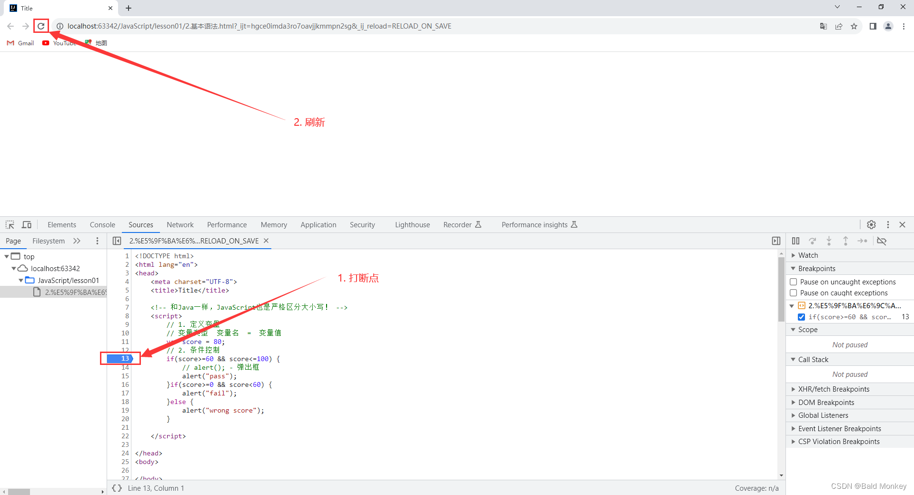Pause script execution
The width and height of the screenshot is (914, 495).
[795, 241]
